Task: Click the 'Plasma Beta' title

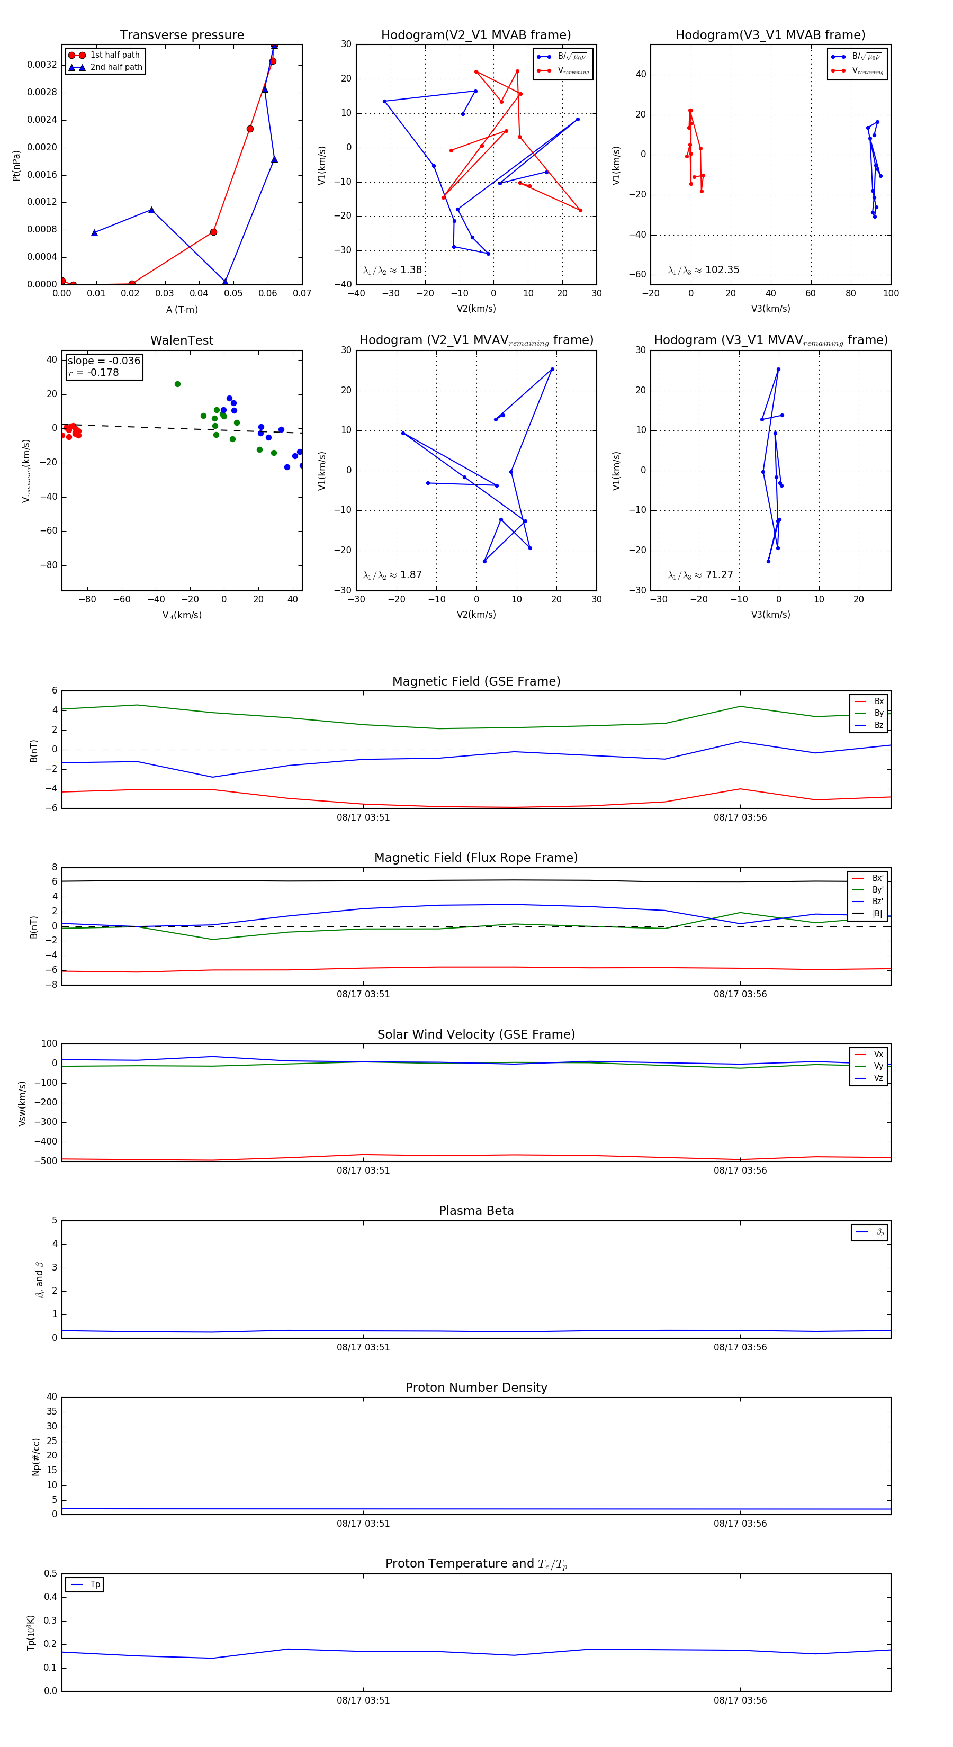Action: [x=476, y=1211]
